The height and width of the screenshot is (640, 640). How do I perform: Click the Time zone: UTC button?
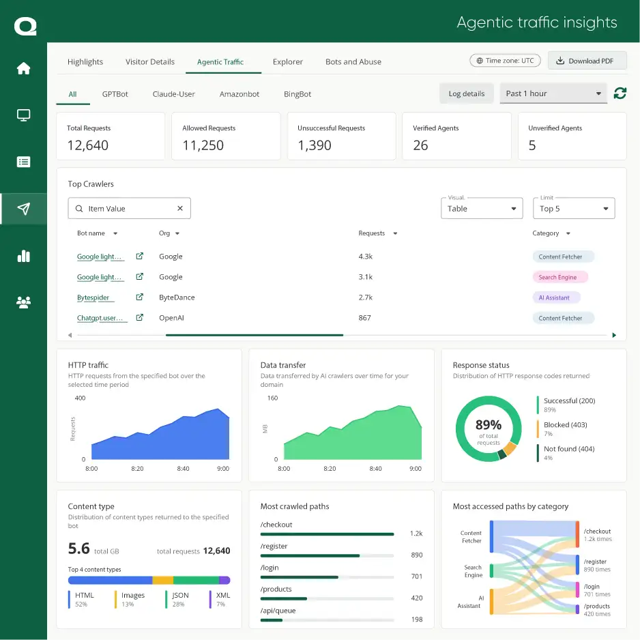(x=506, y=61)
